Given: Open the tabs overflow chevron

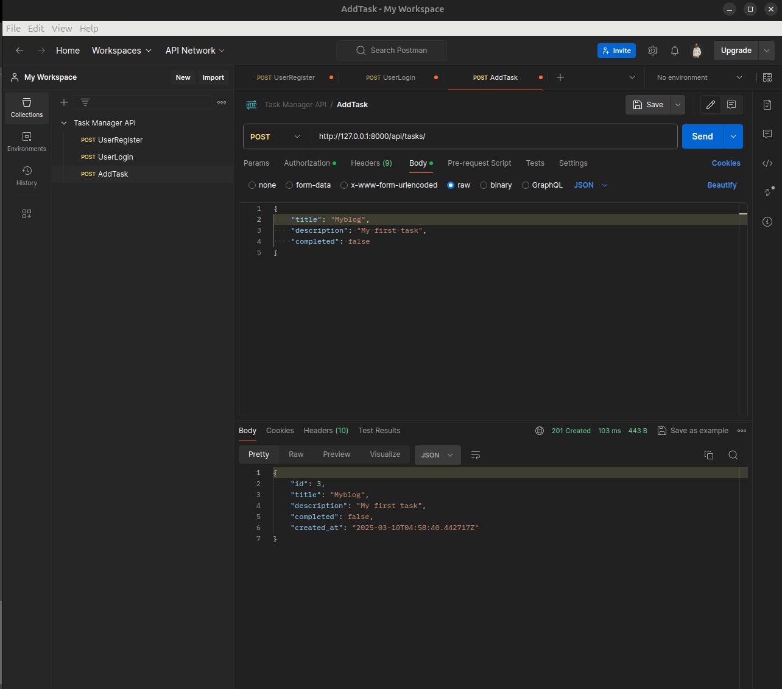Looking at the screenshot, I should coord(632,77).
